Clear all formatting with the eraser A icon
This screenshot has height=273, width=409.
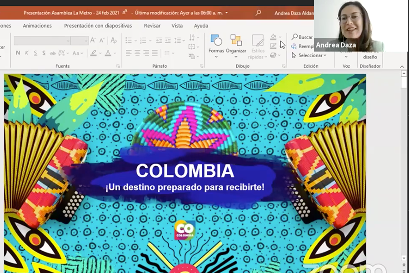pyautogui.click(x=114, y=40)
